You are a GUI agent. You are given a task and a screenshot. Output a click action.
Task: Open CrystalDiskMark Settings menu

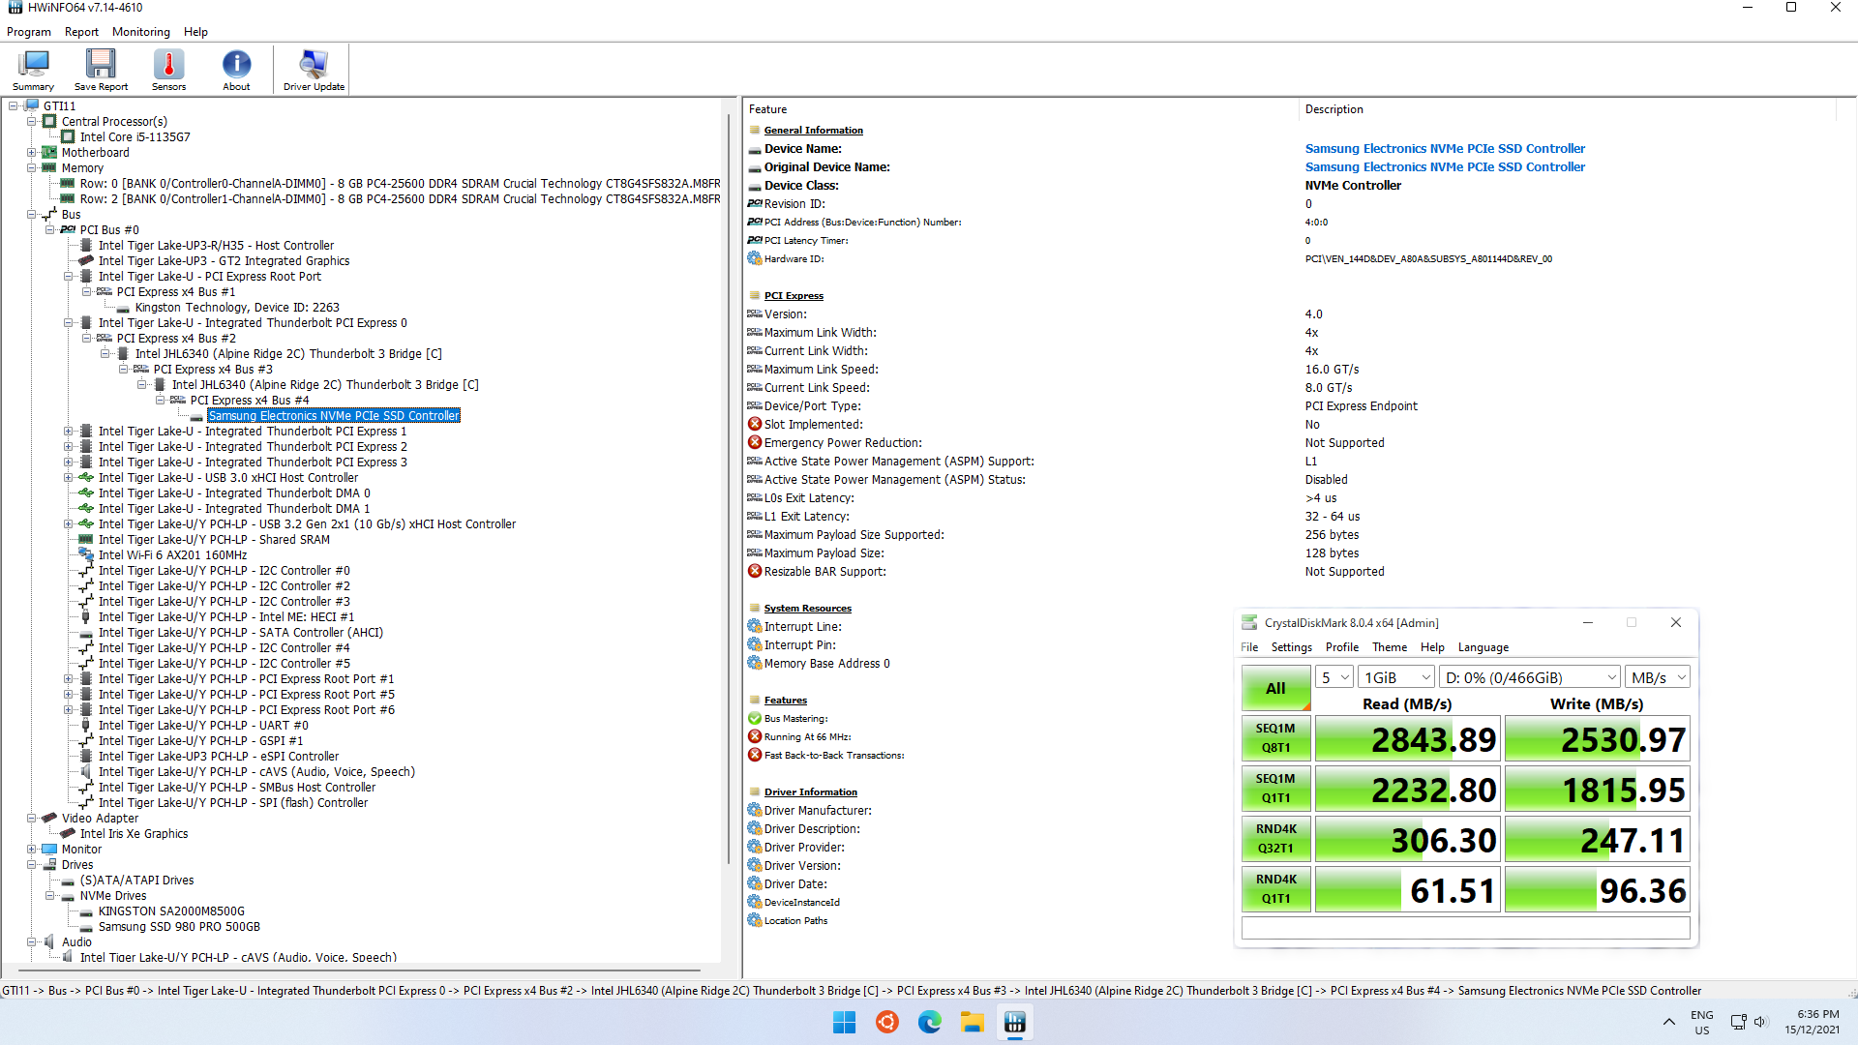(x=1291, y=647)
